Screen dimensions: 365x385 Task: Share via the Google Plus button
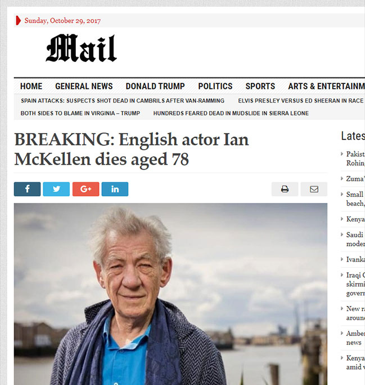click(x=85, y=189)
